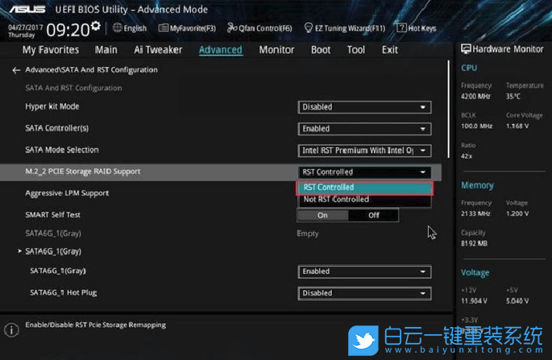Set SMART Self Test to Off
Screen dimensions: 552x360
(373, 215)
